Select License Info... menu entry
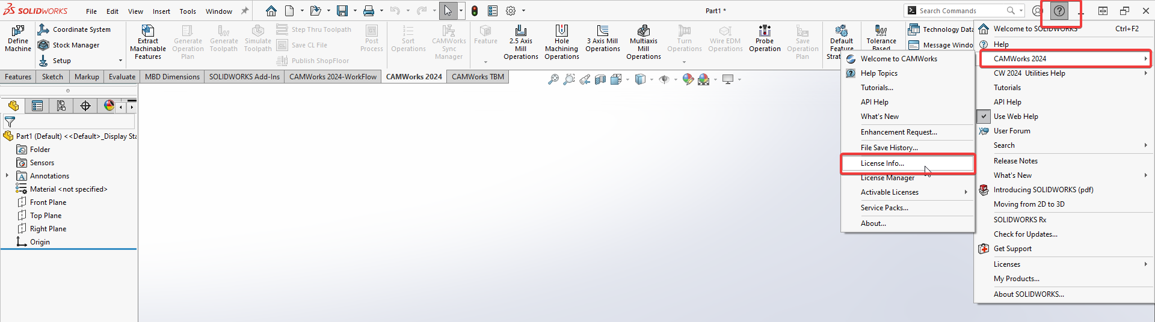The width and height of the screenshot is (1155, 322). [x=908, y=163]
